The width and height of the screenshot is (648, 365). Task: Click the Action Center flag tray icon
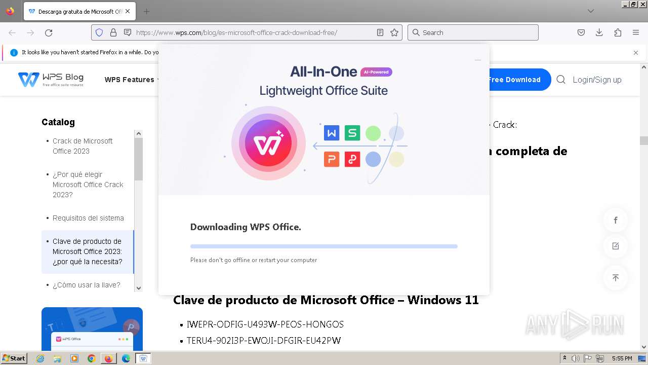coord(588,358)
